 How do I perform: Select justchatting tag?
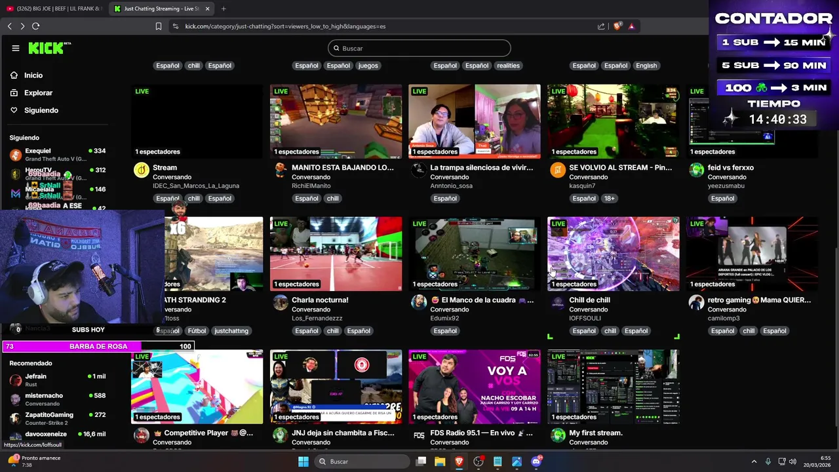click(x=231, y=331)
